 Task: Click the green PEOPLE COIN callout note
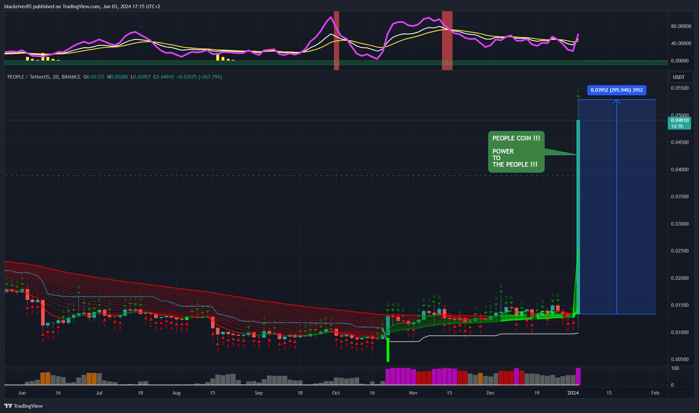[x=516, y=152]
